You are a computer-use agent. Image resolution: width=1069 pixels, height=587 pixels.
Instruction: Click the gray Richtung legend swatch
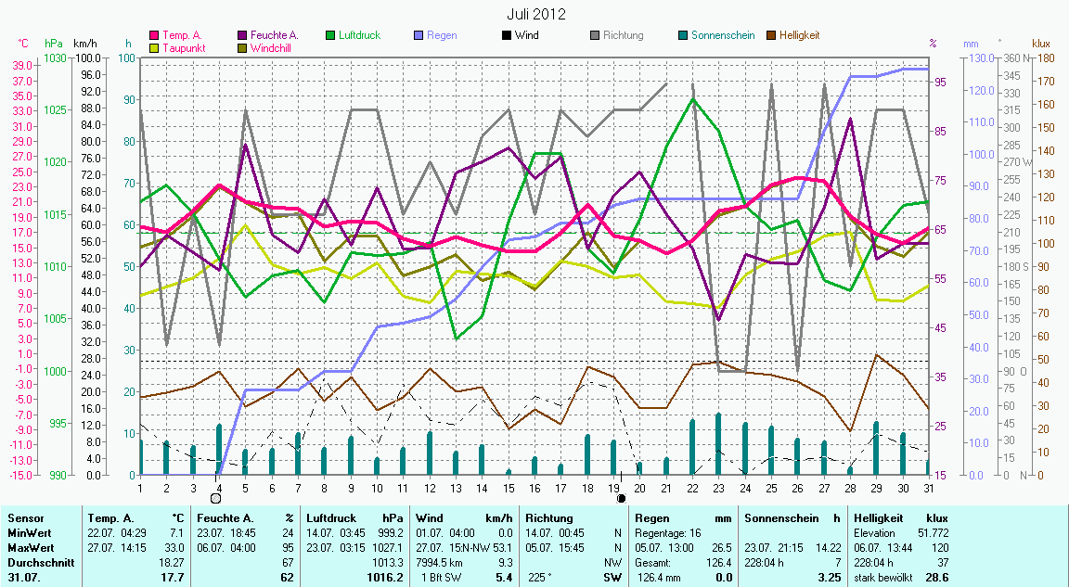click(x=595, y=35)
